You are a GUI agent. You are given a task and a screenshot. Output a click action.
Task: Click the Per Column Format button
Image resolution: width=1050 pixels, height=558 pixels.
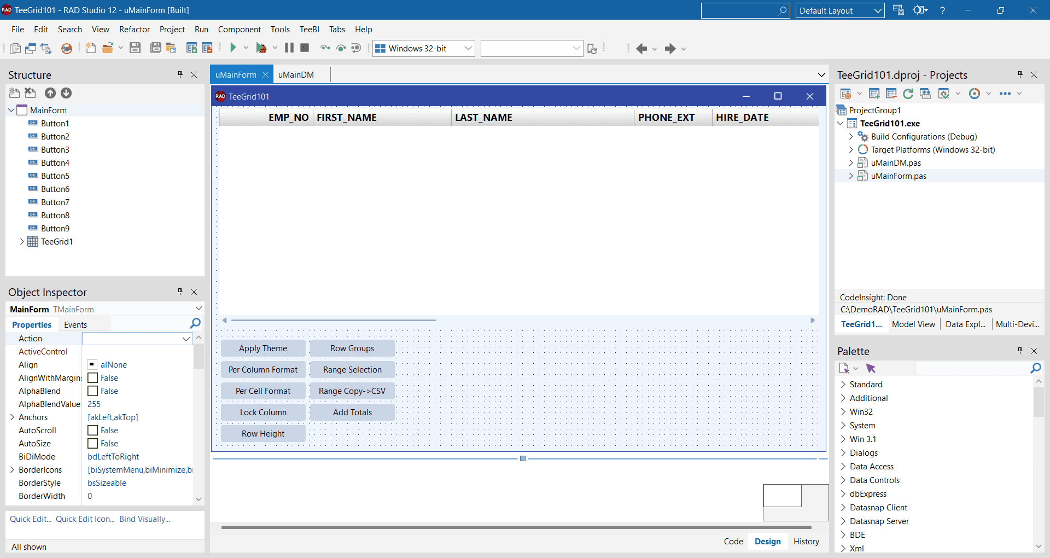click(x=263, y=370)
